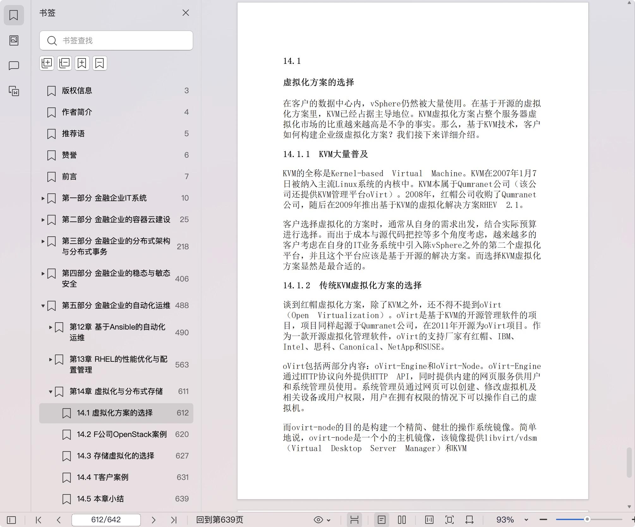The image size is (635, 527).
Task: Open the comments panel icon in sidebar
Action: point(14,66)
